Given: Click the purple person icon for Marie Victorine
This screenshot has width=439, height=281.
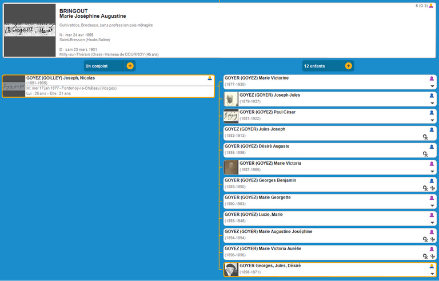Looking at the screenshot, I should [432, 78].
